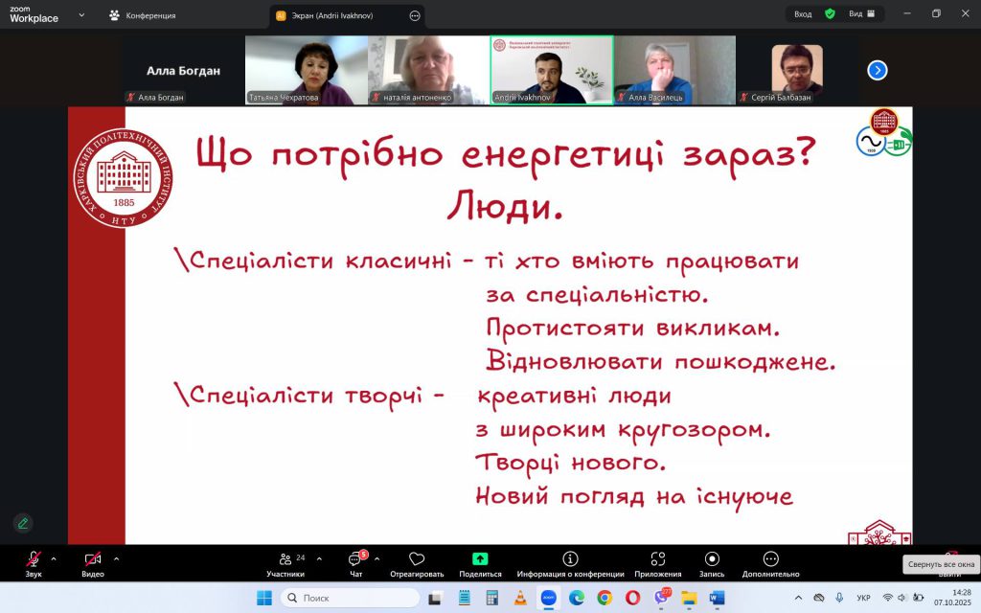The width and height of the screenshot is (981, 613).
Task: Open Zoom Workplace dropdown arrow
Action: tap(81, 14)
